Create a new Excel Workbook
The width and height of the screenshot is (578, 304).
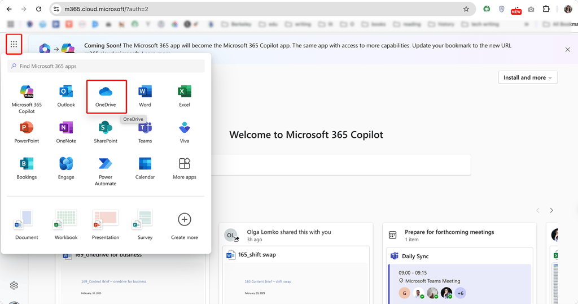66,225
